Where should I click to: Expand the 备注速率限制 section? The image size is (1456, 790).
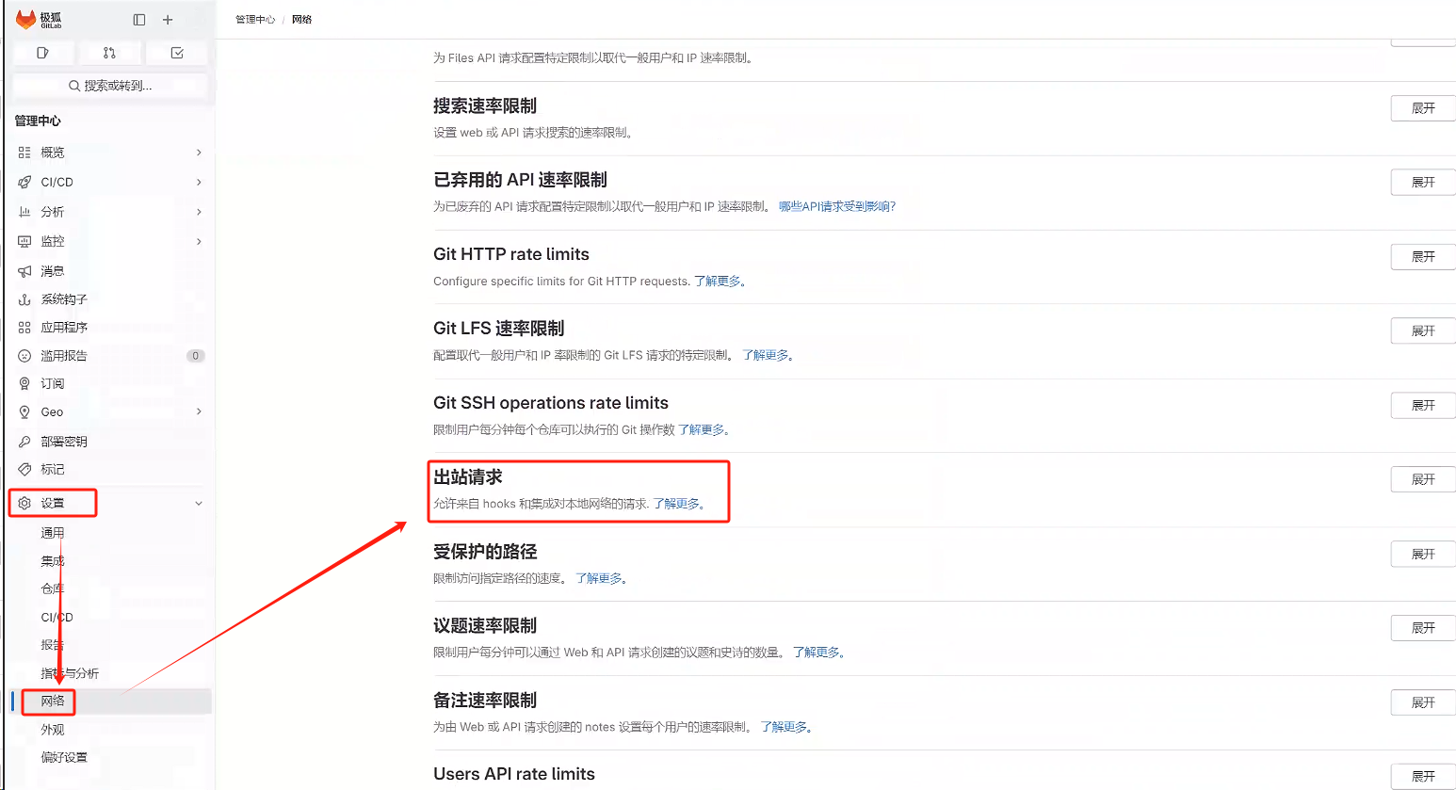pos(1423,702)
